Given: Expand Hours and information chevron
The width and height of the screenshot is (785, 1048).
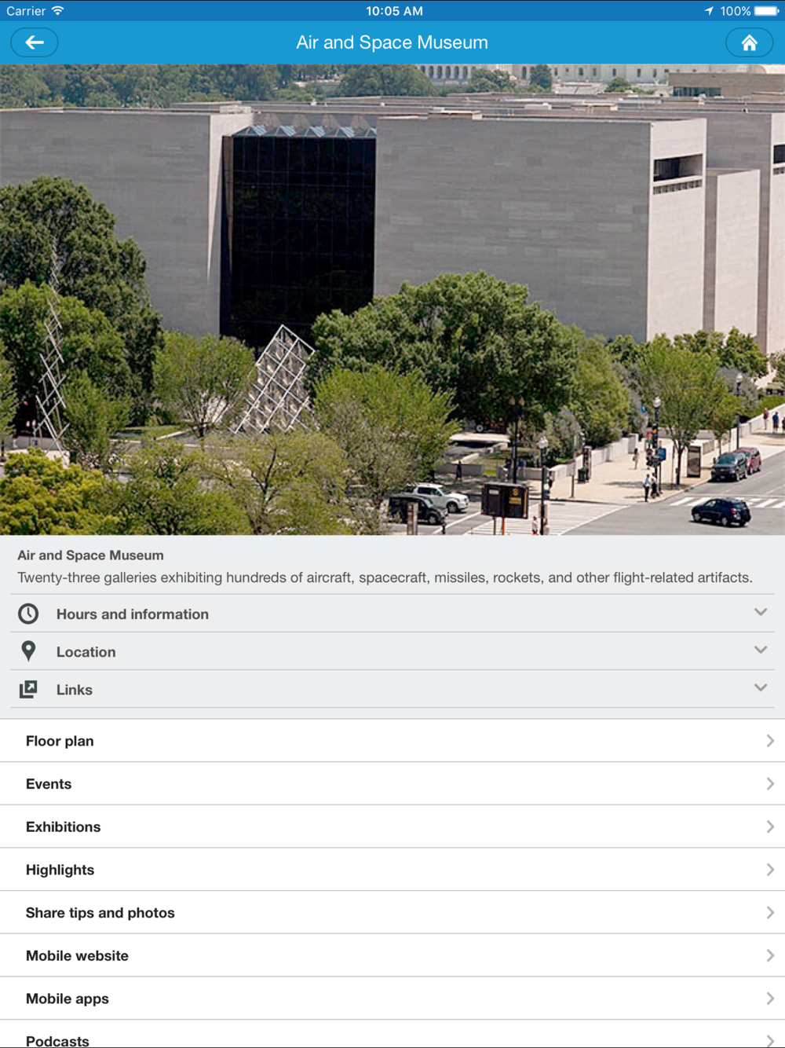Looking at the screenshot, I should (760, 612).
